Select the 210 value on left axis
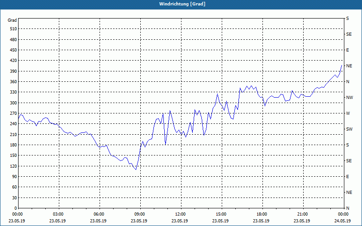The image size is (362, 226). coord(14,134)
